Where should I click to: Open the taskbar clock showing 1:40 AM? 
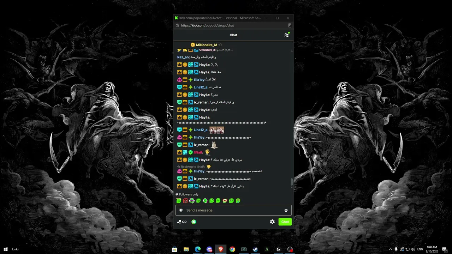coord(432,249)
